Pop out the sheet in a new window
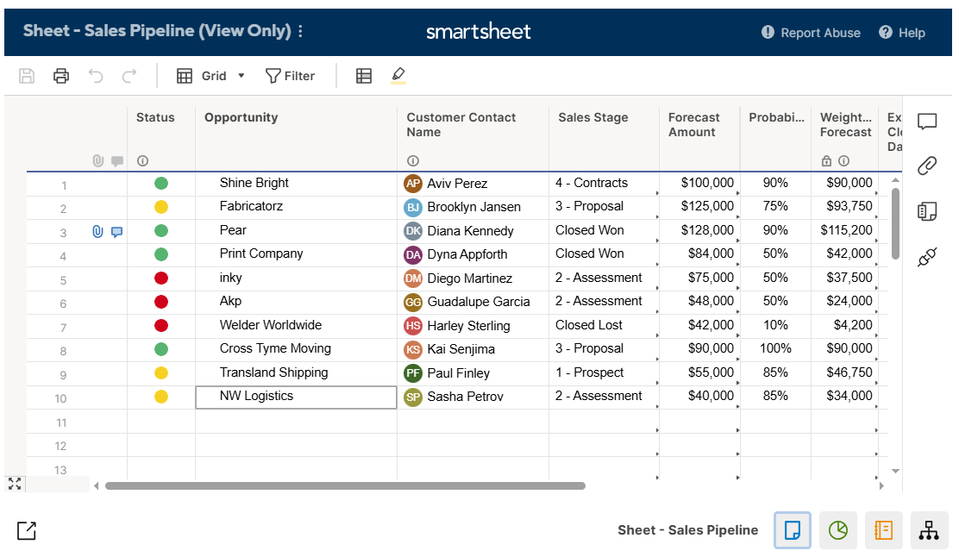959x557 pixels. [25, 530]
